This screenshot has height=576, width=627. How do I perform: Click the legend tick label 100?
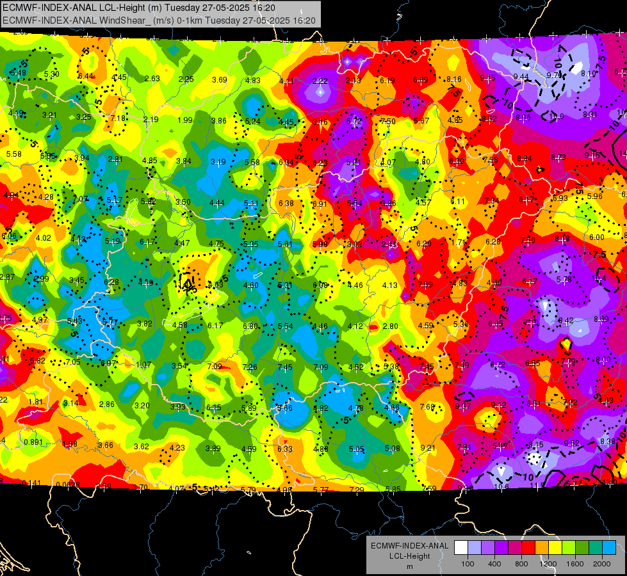[x=468, y=564]
